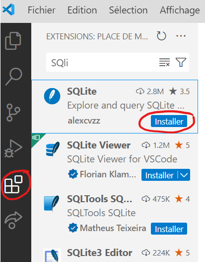Image resolution: width=205 pixels, height=262 pixels.
Task: Open the Fichier menu
Action: click(x=42, y=10)
